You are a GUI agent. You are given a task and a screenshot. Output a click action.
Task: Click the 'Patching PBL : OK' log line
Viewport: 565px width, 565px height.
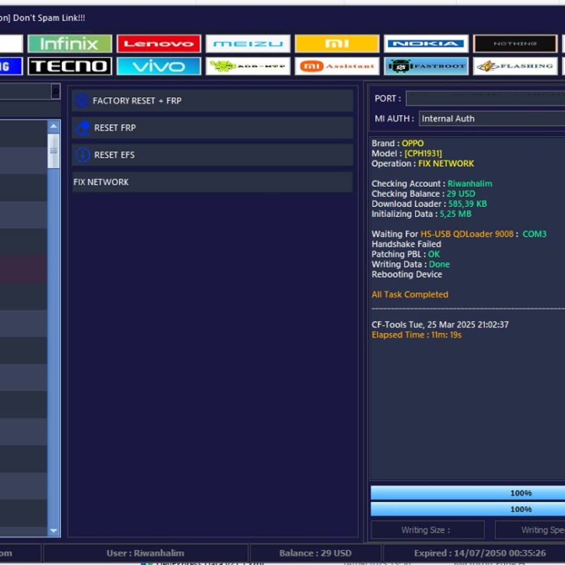tap(406, 254)
